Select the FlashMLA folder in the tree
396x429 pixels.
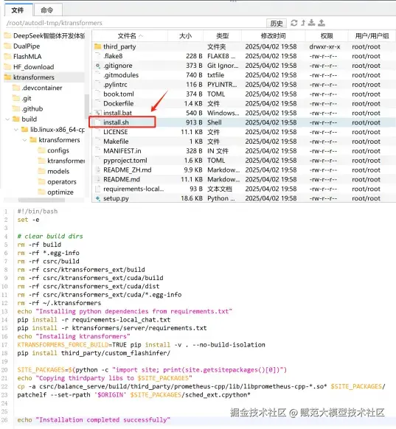point(27,57)
